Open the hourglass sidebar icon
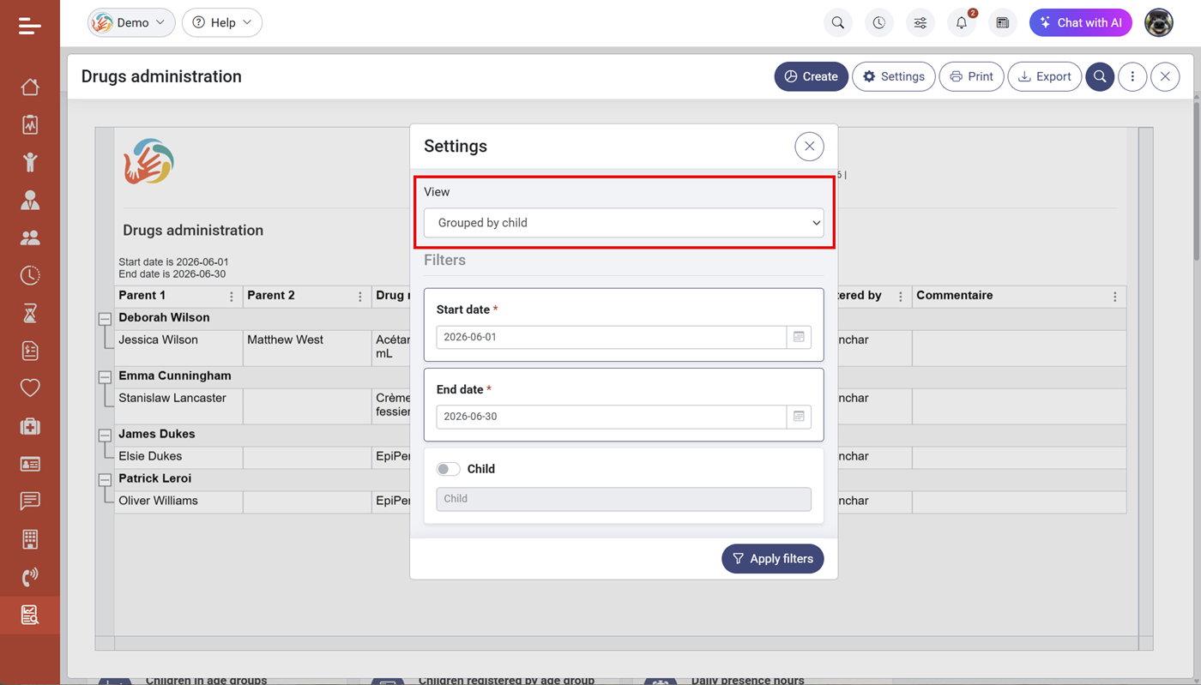The image size is (1201, 685). [30, 313]
